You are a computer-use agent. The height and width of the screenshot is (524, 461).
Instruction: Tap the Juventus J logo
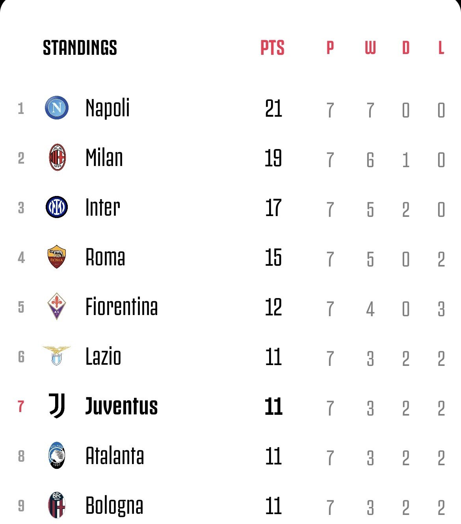pos(57,406)
